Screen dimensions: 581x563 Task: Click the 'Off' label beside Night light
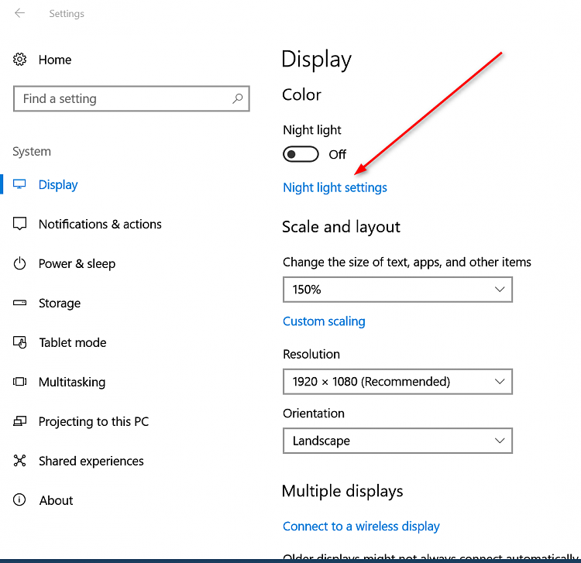[x=337, y=154]
